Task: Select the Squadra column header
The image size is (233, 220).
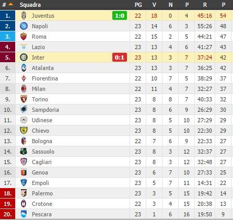Action: click(30, 5)
